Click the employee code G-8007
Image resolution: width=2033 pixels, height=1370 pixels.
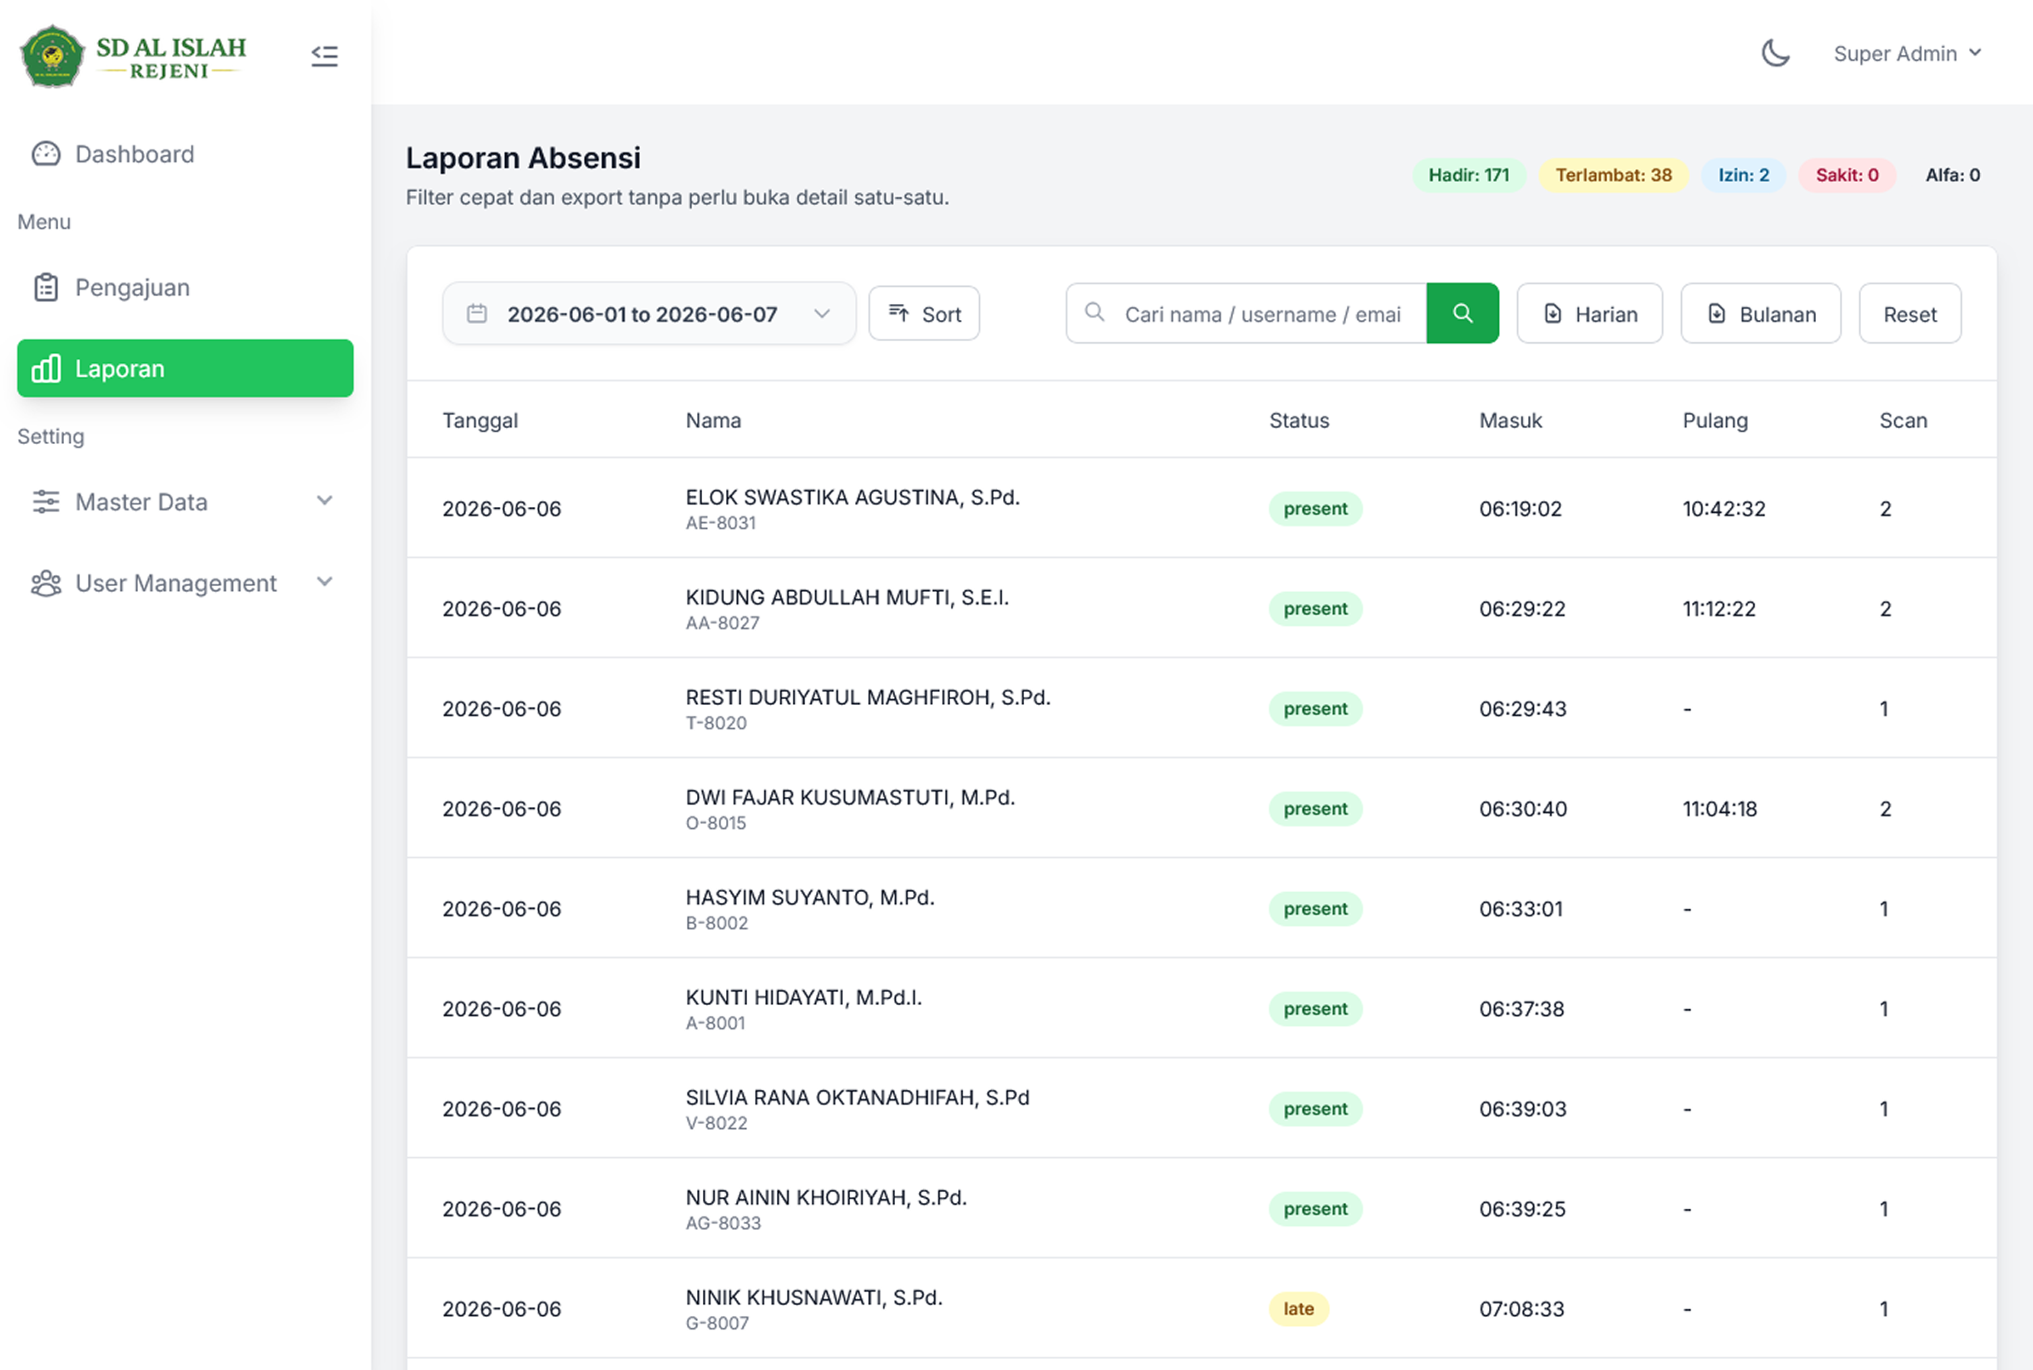(717, 1324)
